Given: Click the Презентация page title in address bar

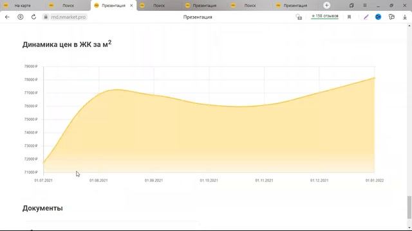Looking at the screenshot, I should coord(198,17).
